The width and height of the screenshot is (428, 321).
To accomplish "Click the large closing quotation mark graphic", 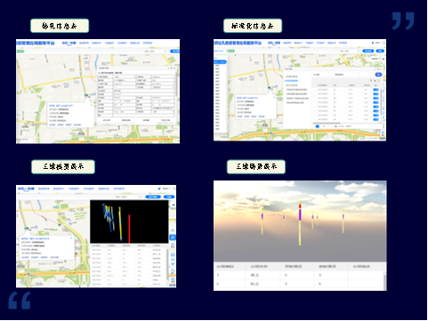I will pos(403,20).
